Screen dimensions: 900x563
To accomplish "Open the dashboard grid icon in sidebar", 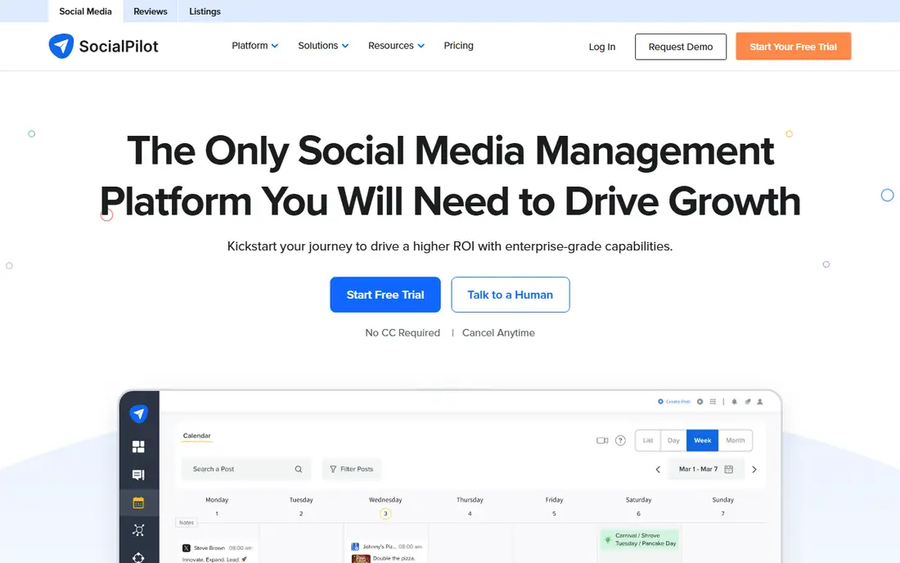I will 138,447.
